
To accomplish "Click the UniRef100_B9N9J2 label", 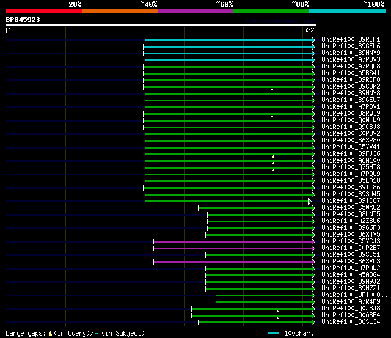I will 351,282.
